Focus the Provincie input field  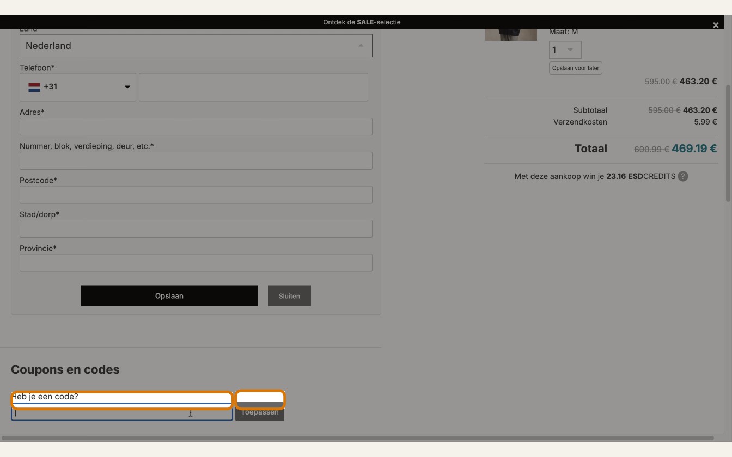[196, 263]
